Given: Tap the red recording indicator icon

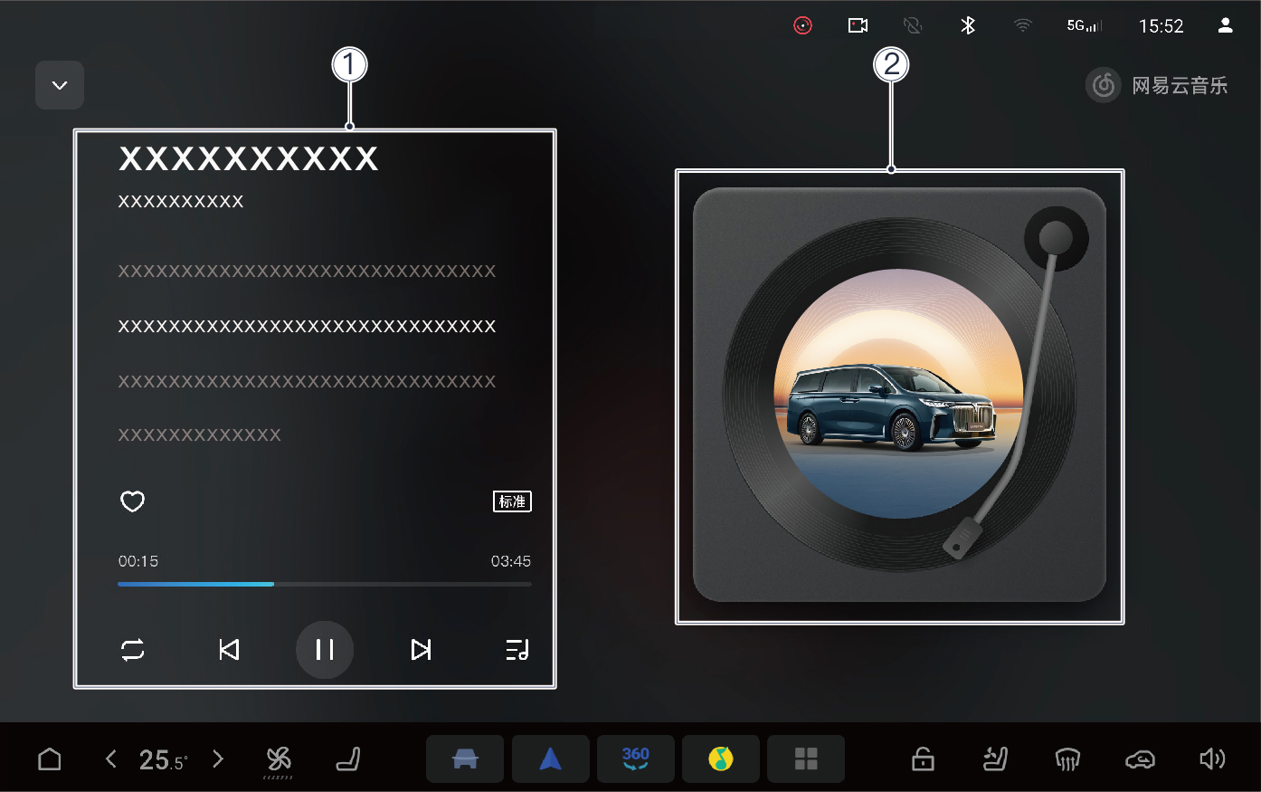Looking at the screenshot, I should click(803, 25).
